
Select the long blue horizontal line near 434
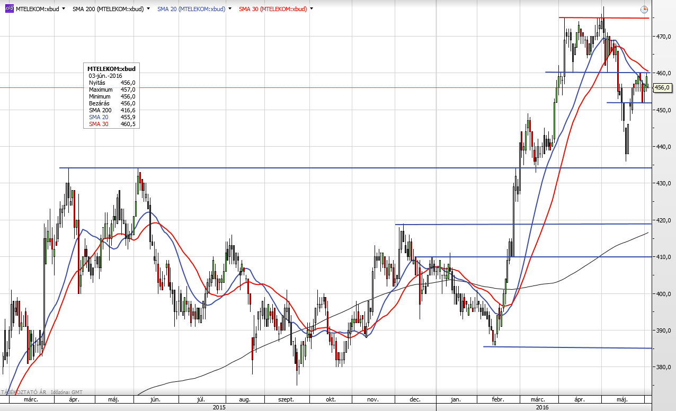(355, 168)
